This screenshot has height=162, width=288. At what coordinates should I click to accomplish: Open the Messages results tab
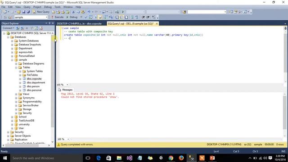tap(65, 90)
